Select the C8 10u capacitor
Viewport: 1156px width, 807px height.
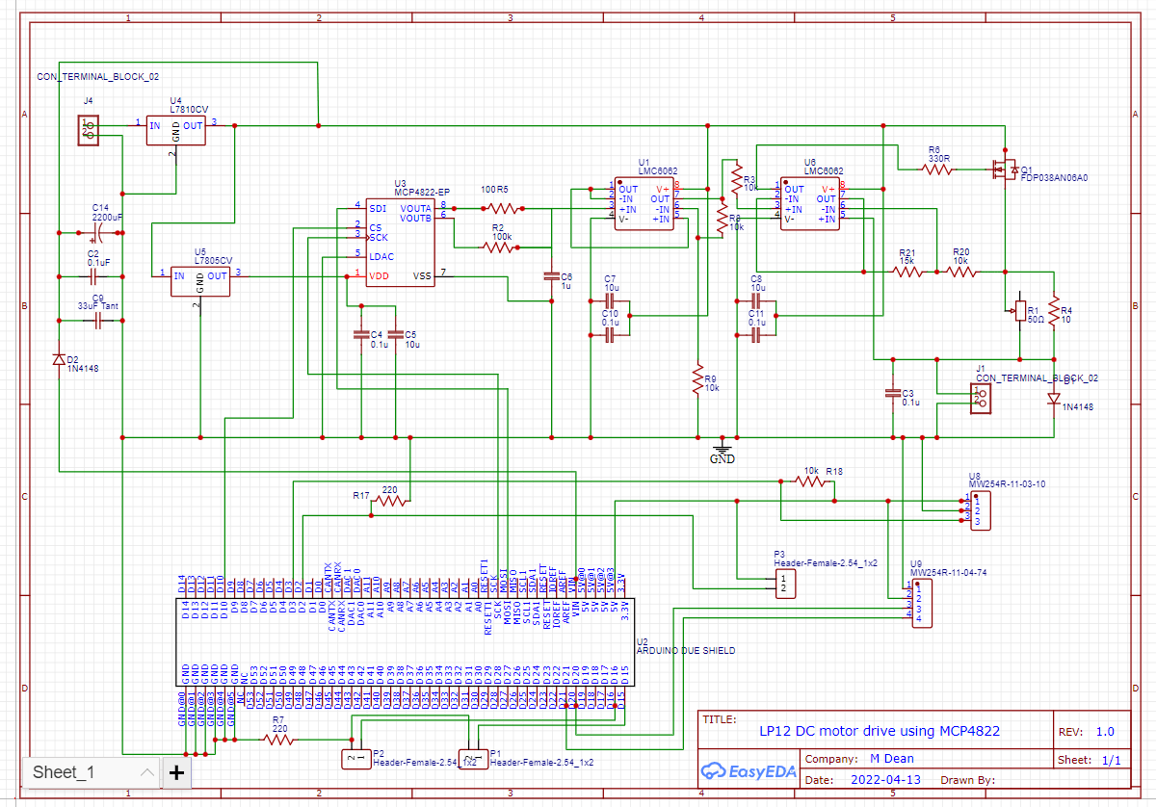tap(757, 299)
